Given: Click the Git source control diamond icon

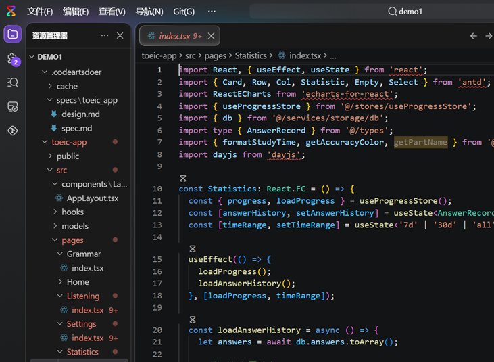Looking at the screenshot, I should coord(12,131).
